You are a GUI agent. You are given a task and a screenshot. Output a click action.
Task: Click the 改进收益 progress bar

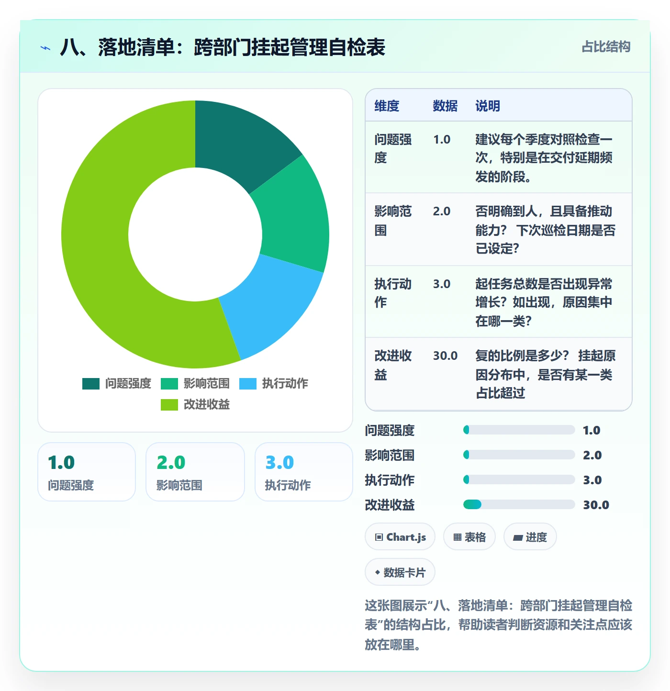(x=519, y=504)
